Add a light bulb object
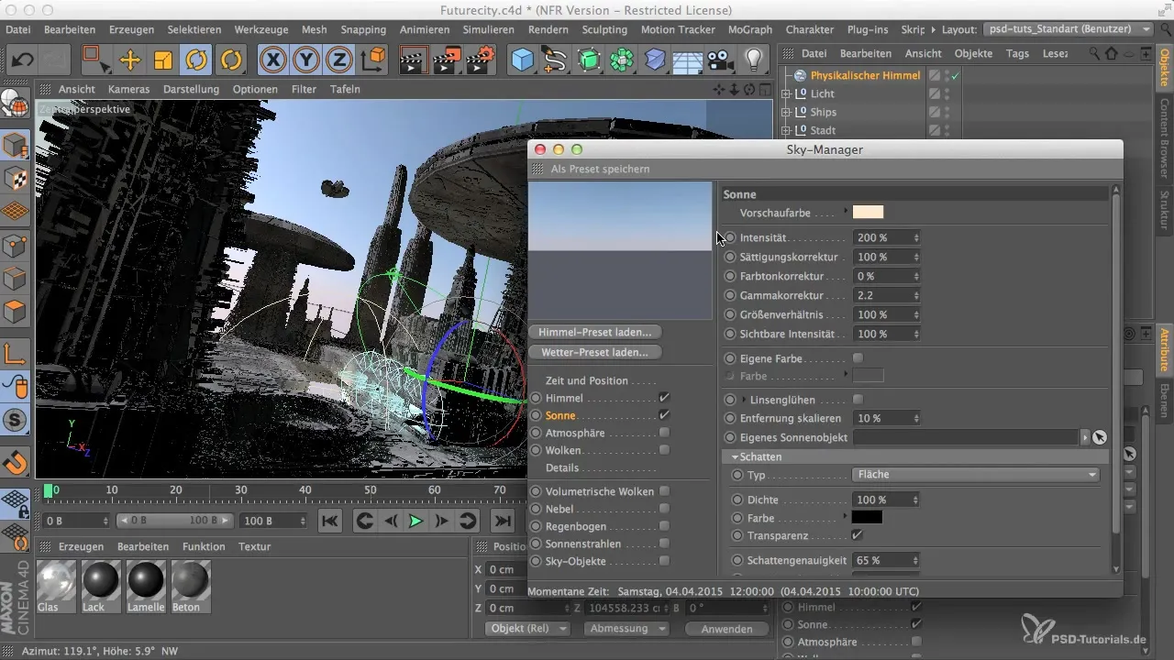This screenshot has width=1174, height=660. (754, 60)
